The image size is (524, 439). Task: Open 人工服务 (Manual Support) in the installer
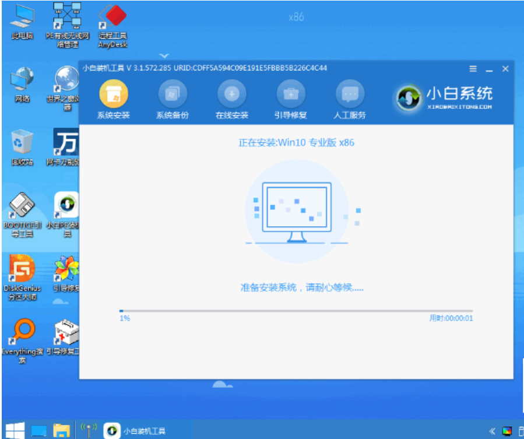(x=350, y=98)
